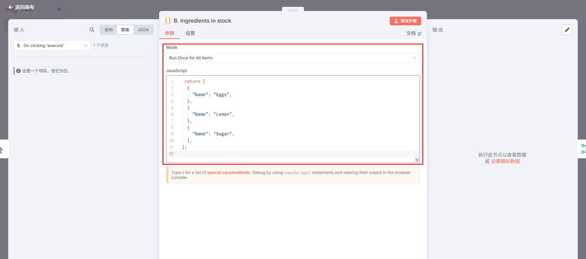Click editor resize handle icon at corner

coord(417,160)
